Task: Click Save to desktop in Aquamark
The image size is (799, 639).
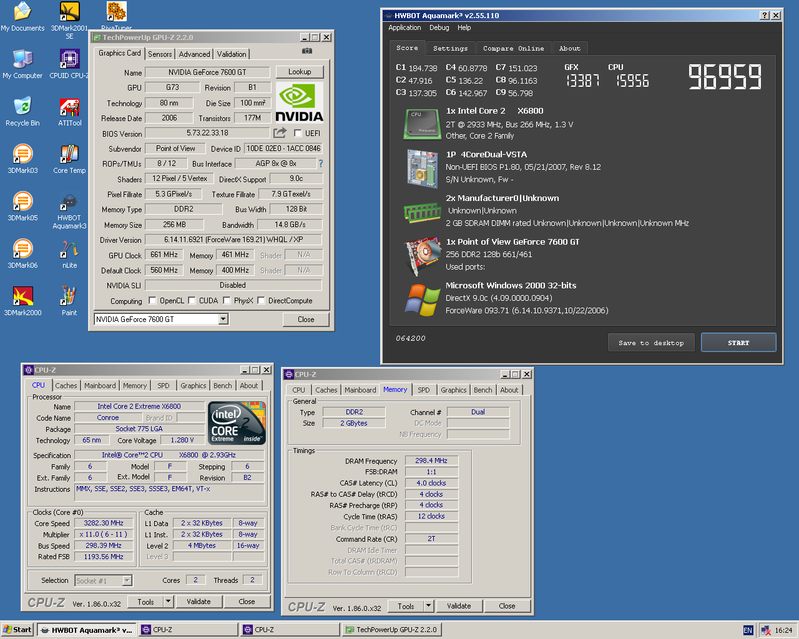Action: [651, 343]
